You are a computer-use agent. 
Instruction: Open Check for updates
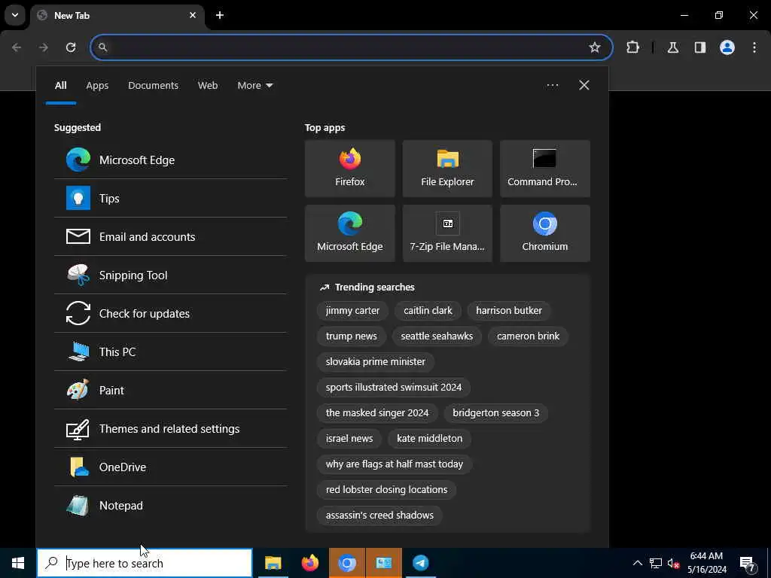170,313
